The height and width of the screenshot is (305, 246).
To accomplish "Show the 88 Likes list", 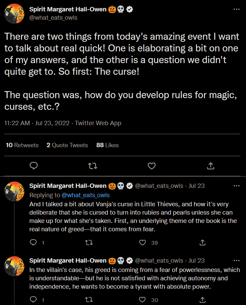I will (x=107, y=145).
